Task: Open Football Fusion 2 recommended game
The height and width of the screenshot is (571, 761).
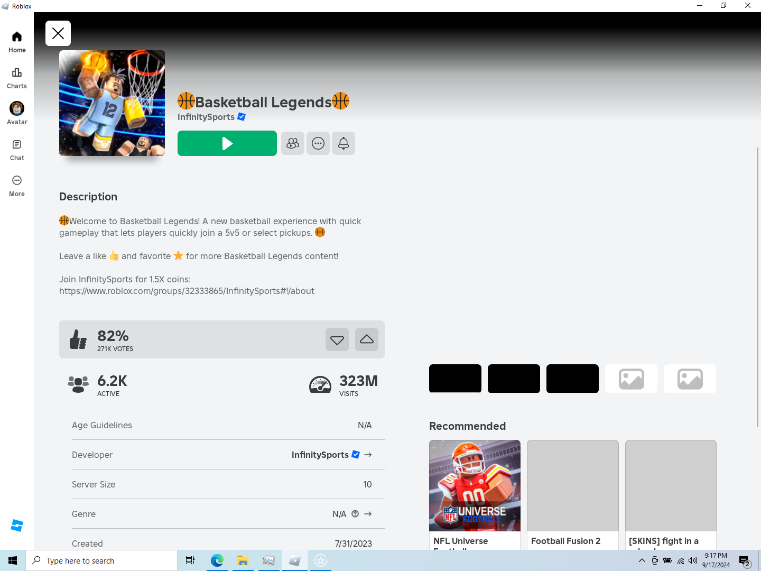Action: 573,494
